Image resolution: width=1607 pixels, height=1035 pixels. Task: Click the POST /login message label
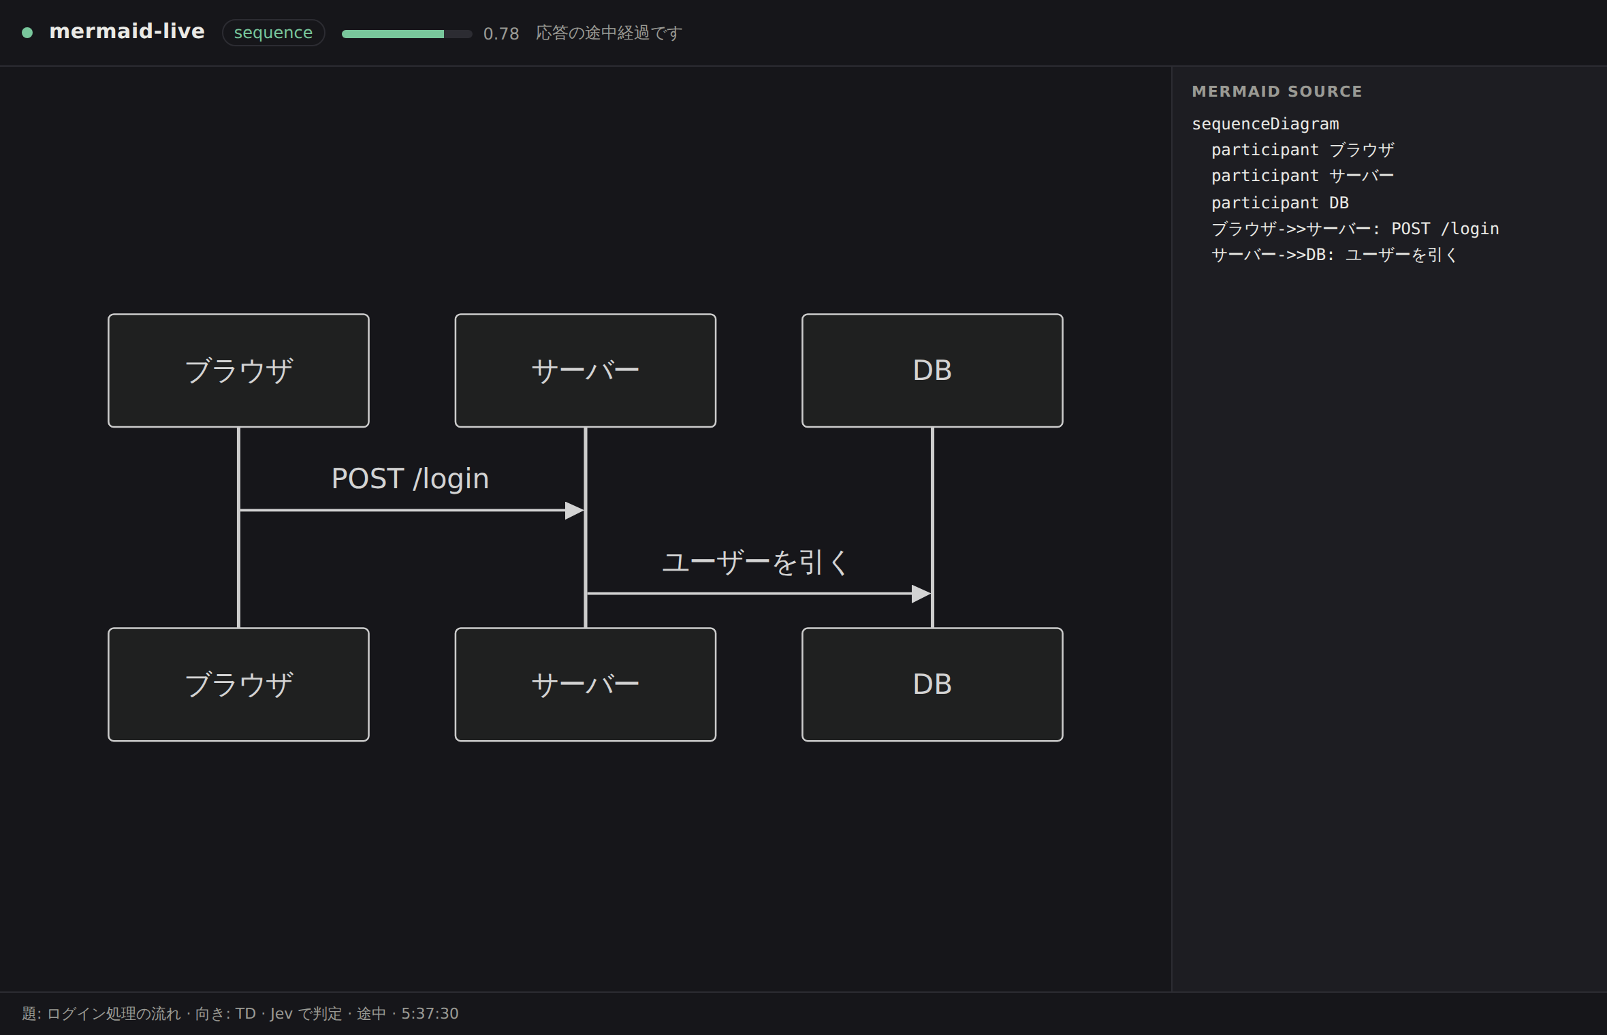(410, 479)
